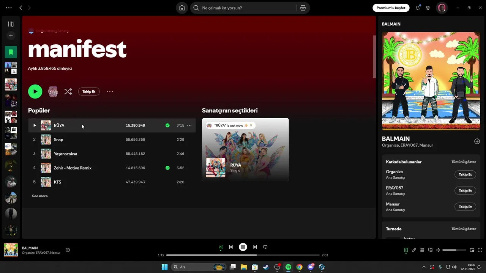
Task: Mute with the Spotify volume speaker icon
Action: 438,250
